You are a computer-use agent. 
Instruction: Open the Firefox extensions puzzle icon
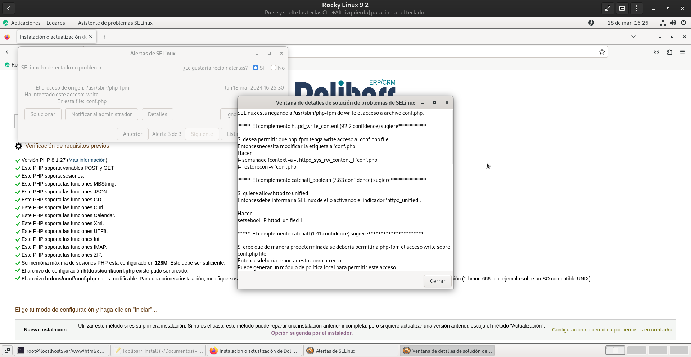[669, 52]
